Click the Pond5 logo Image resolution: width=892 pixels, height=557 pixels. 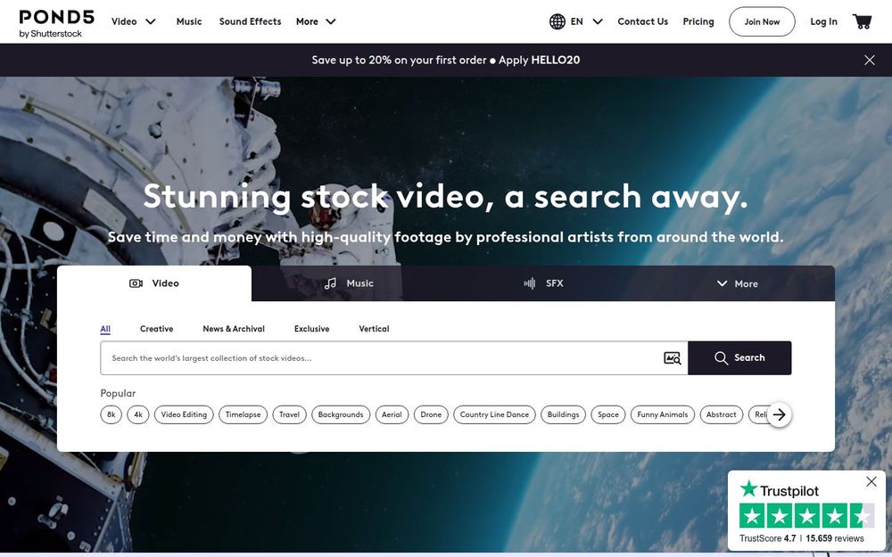tap(56, 23)
